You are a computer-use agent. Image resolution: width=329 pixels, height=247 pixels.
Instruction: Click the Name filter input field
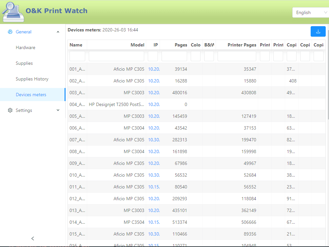click(77, 56)
